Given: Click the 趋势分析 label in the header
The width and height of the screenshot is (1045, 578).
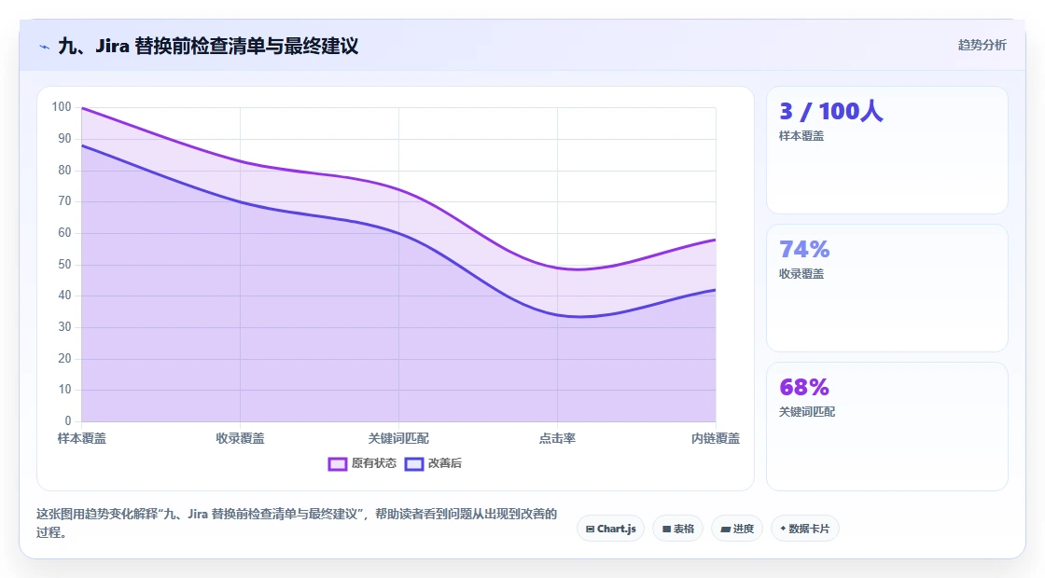Looking at the screenshot, I should (982, 46).
